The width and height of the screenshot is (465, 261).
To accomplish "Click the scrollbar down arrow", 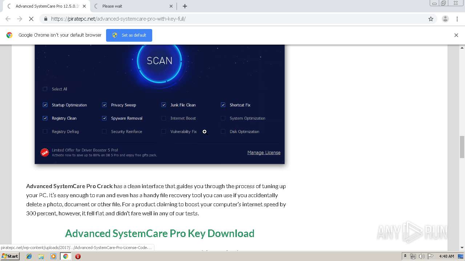I will pos(462,248).
